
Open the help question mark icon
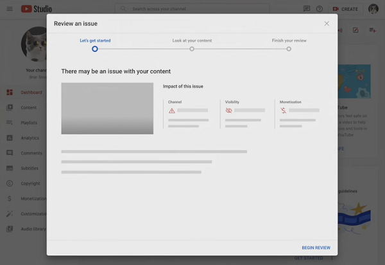[x=319, y=9]
